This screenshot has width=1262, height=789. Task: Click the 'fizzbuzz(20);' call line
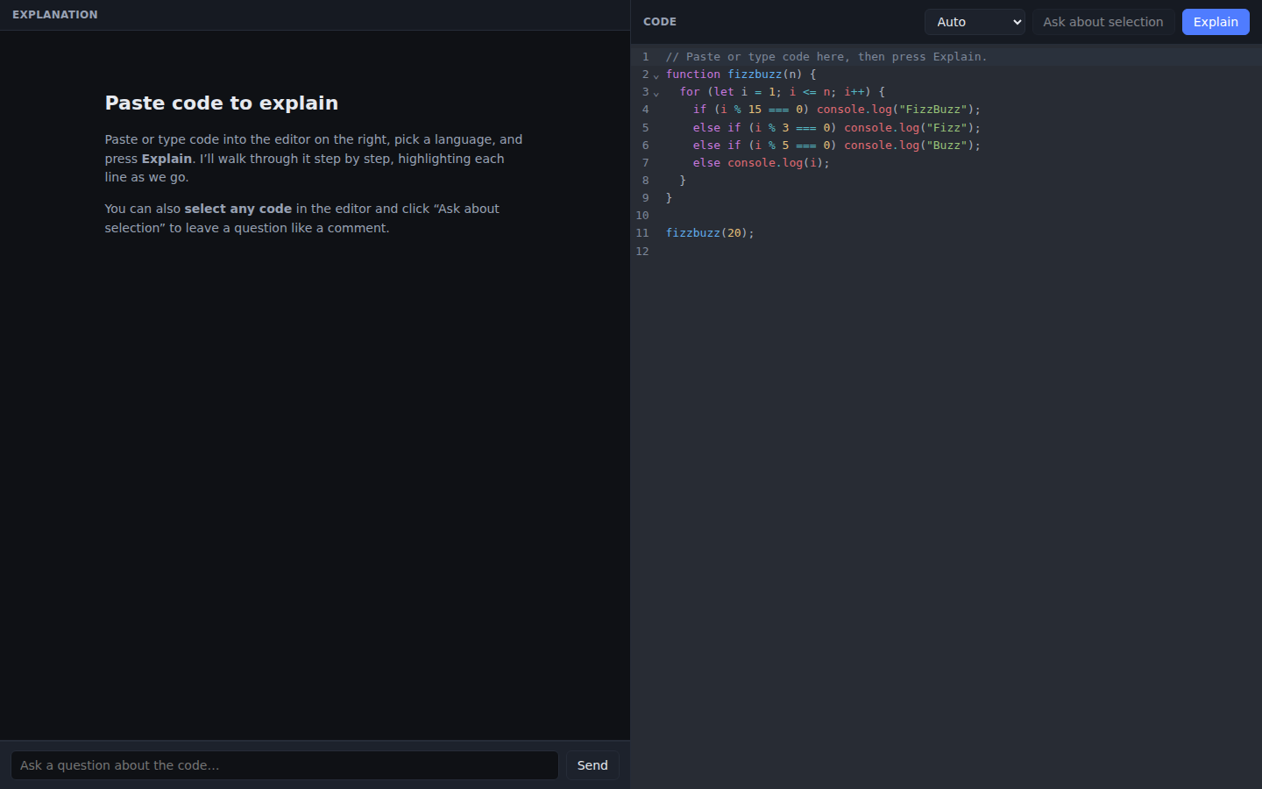tap(710, 233)
